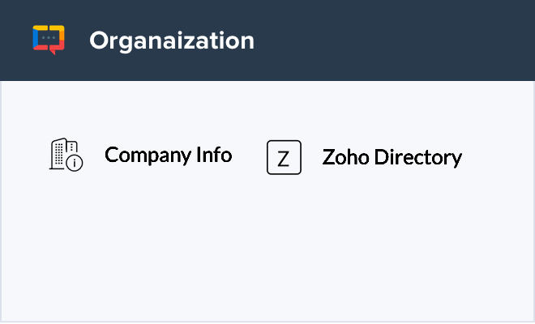The height and width of the screenshot is (324, 535).
Task: View Zoho Directory section
Action: (x=392, y=157)
